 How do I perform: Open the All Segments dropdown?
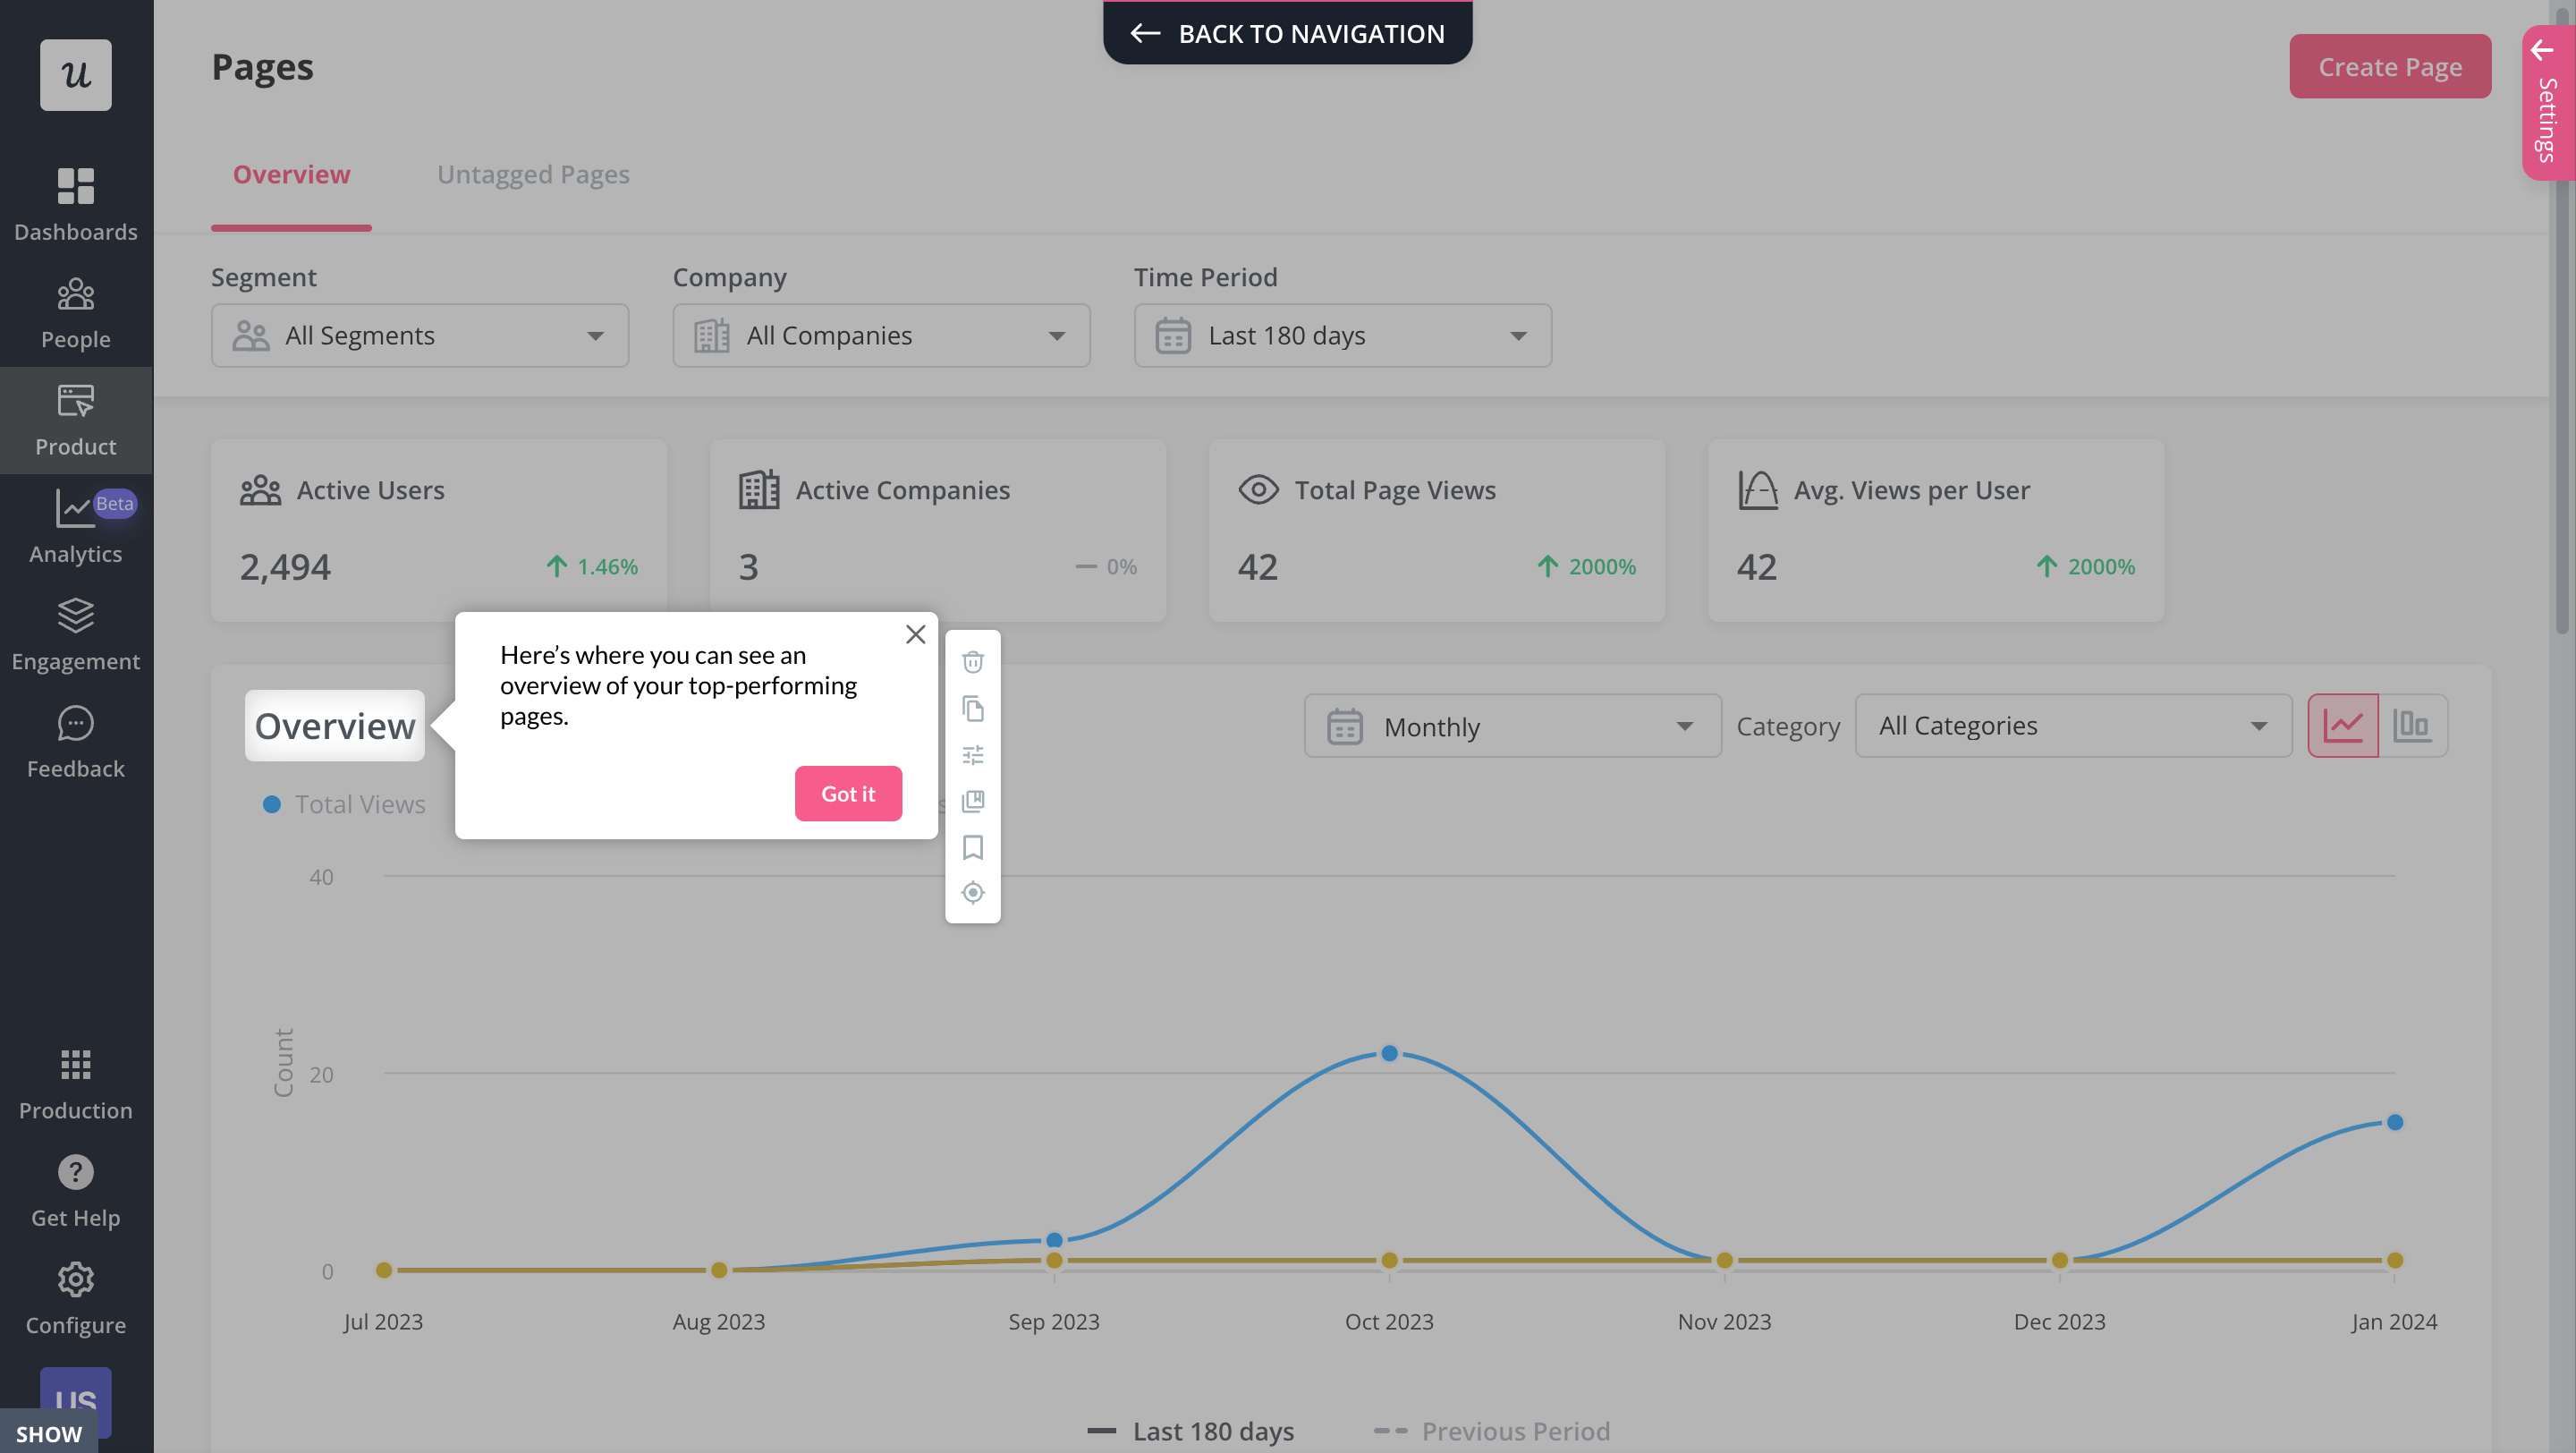point(419,335)
